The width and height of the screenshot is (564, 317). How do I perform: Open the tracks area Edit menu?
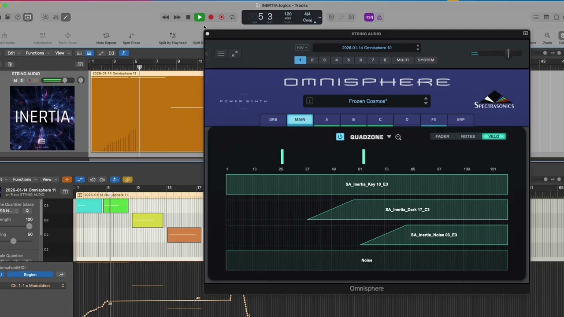point(13,53)
